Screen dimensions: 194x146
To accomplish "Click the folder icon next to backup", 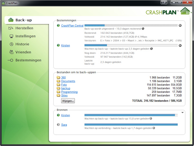I will click(59, 88).
